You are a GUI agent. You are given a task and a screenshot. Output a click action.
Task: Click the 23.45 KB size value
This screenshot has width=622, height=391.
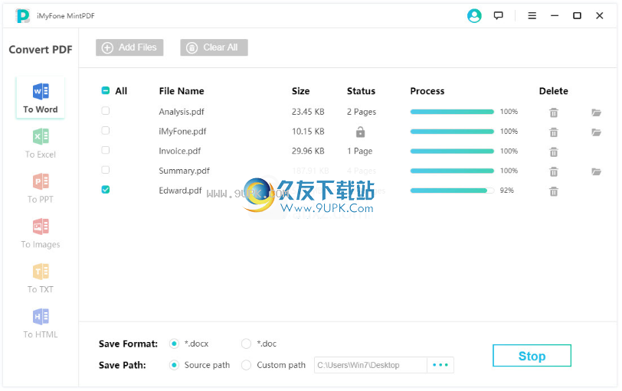pyautogui.click(x=308, y=112)
